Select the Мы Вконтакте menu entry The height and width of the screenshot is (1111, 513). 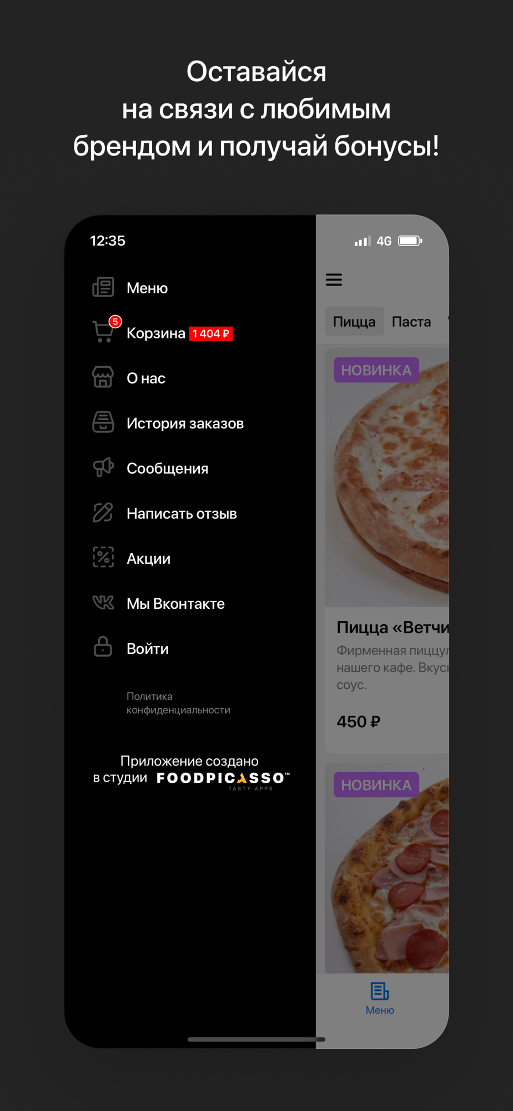175,603
